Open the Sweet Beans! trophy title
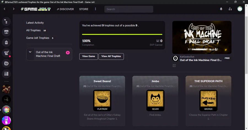 [x=102, y=81]
